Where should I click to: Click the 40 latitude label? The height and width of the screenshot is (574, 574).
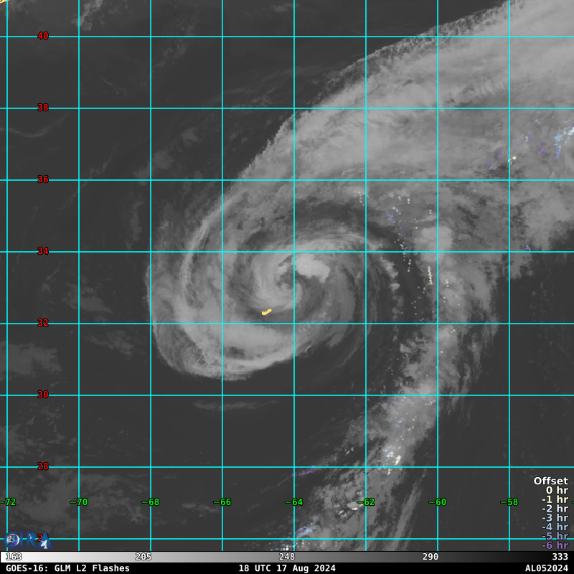[43, 36]
